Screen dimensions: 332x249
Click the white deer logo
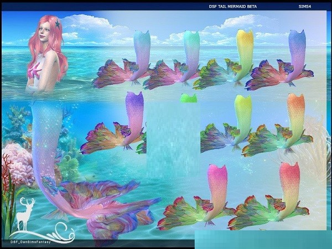(25, 212)
